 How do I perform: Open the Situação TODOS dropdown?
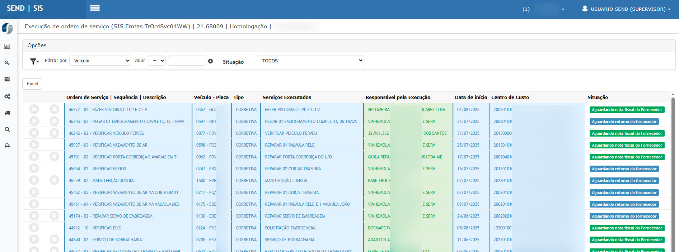(x=311, y=61)
